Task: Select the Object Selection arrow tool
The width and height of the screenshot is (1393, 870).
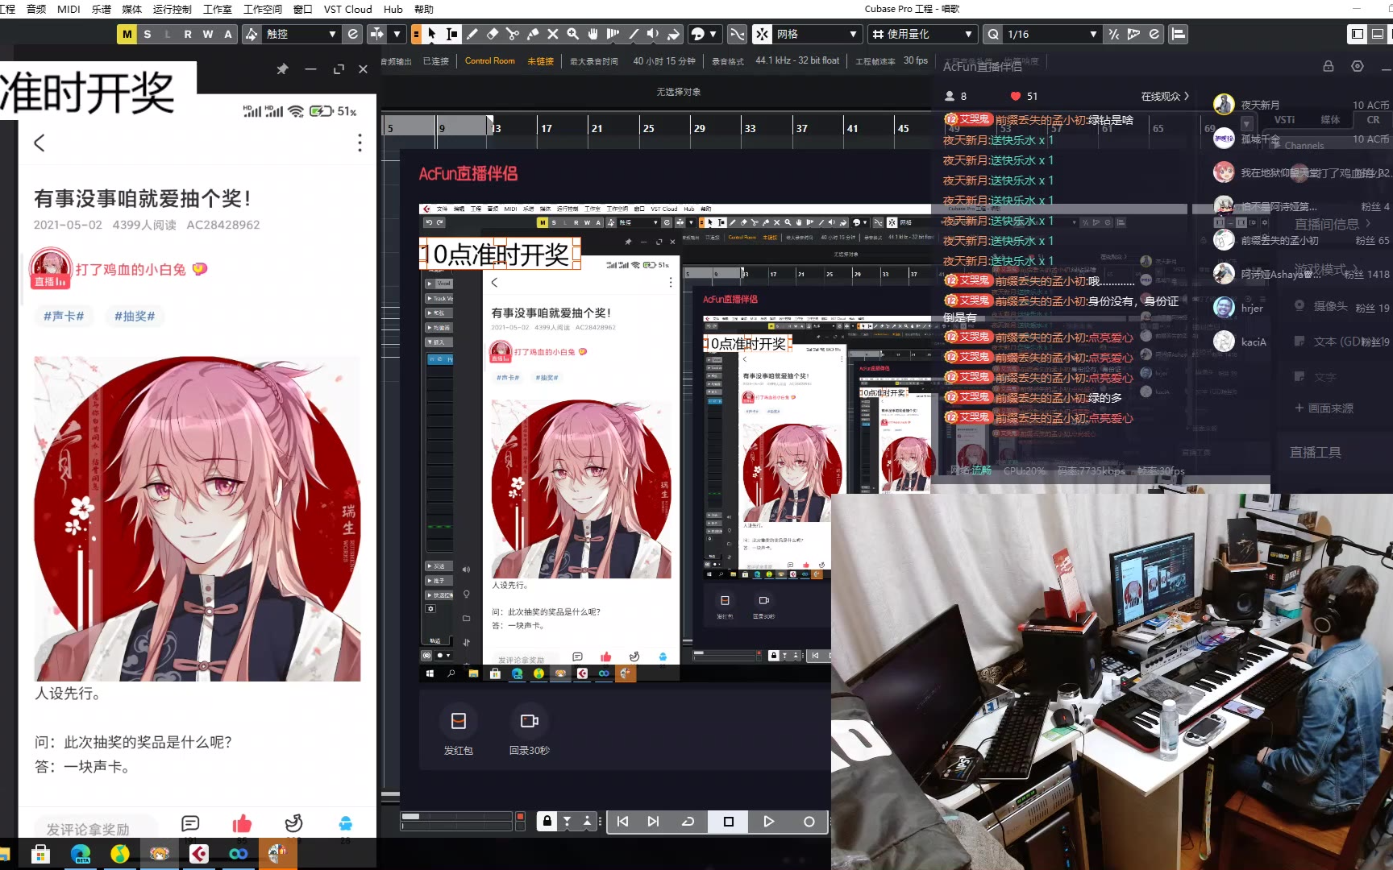Action: [x=432, y=34]
